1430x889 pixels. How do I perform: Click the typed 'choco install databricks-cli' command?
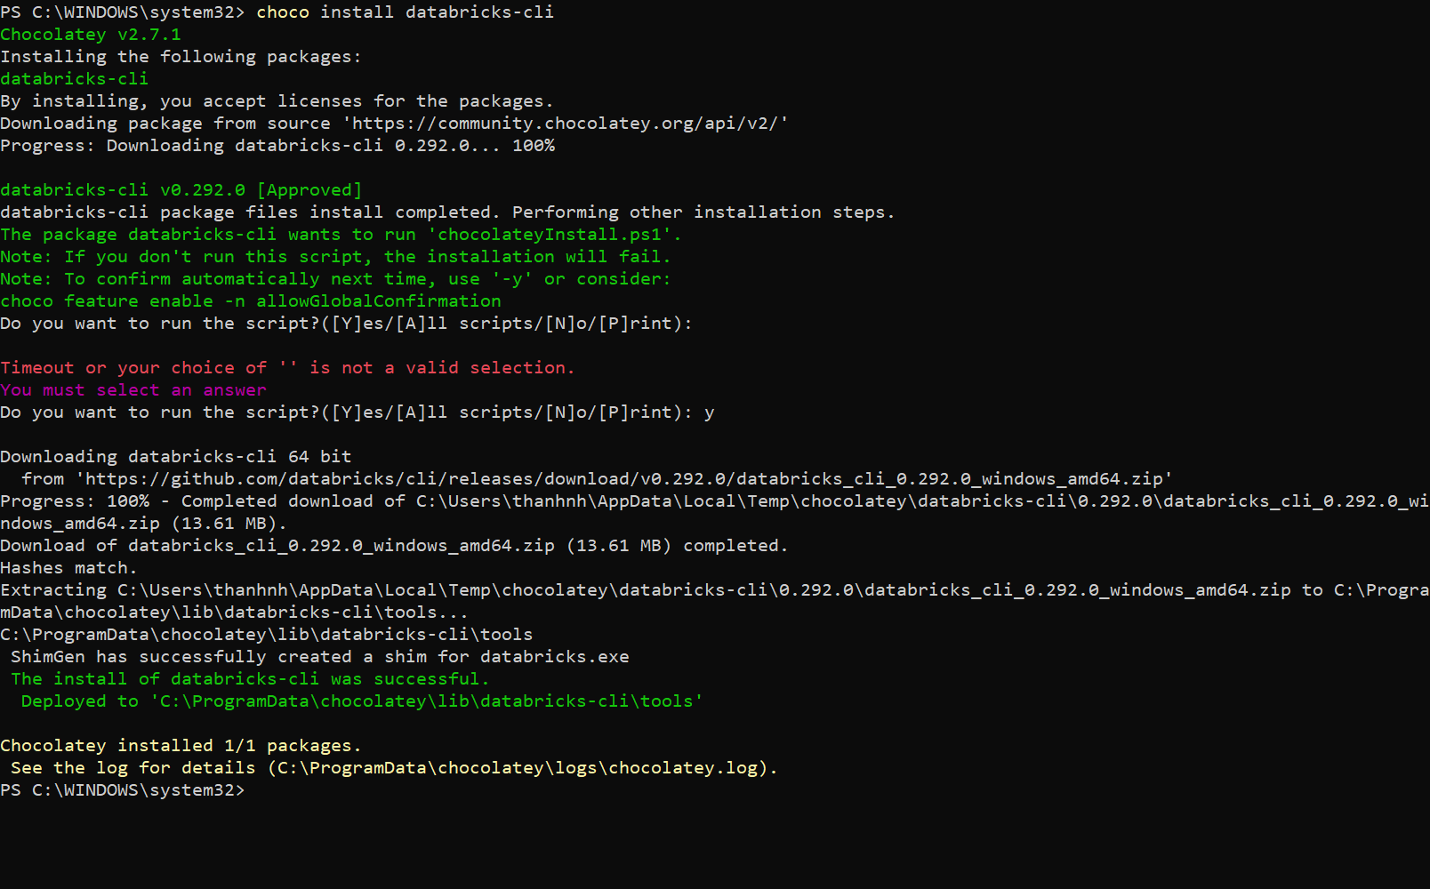pos(405,12)
